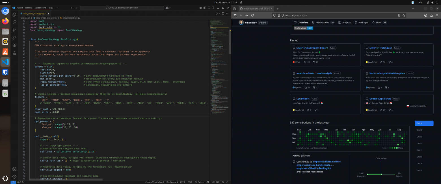Select Python interpreter 3.11.9 in status bar
This screenshot has width=441, height=184.
[x=218, y=182]
